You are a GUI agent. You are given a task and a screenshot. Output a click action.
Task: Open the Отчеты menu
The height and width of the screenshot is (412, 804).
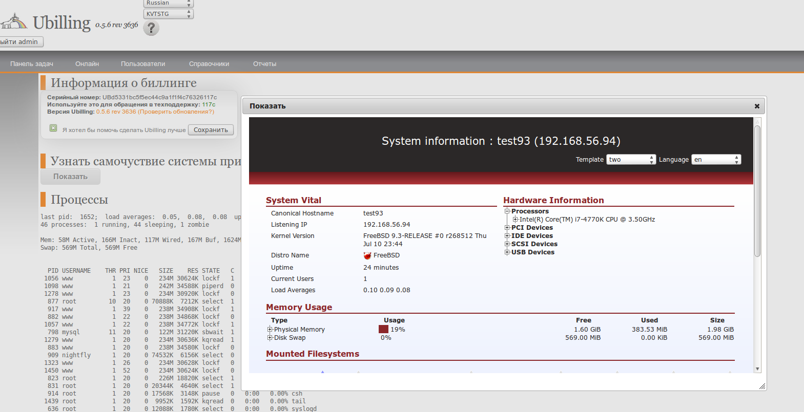264,64
